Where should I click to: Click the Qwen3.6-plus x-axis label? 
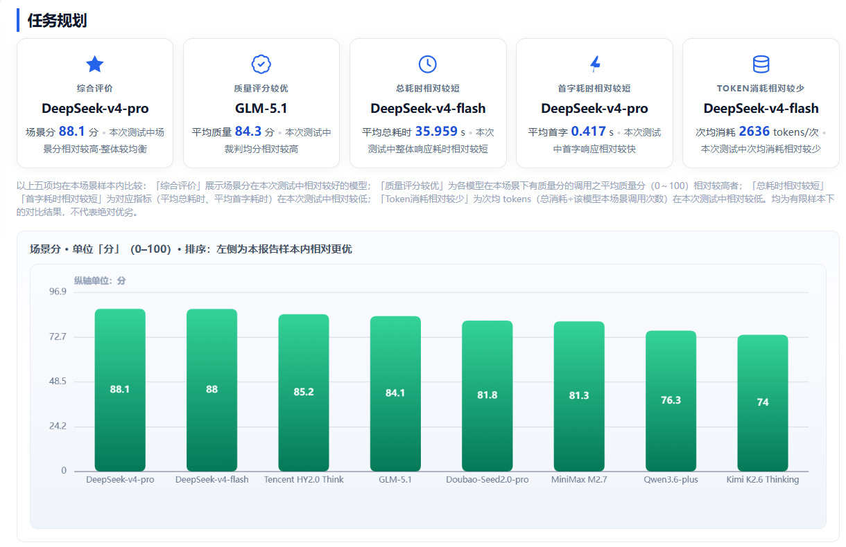(671, 479)
